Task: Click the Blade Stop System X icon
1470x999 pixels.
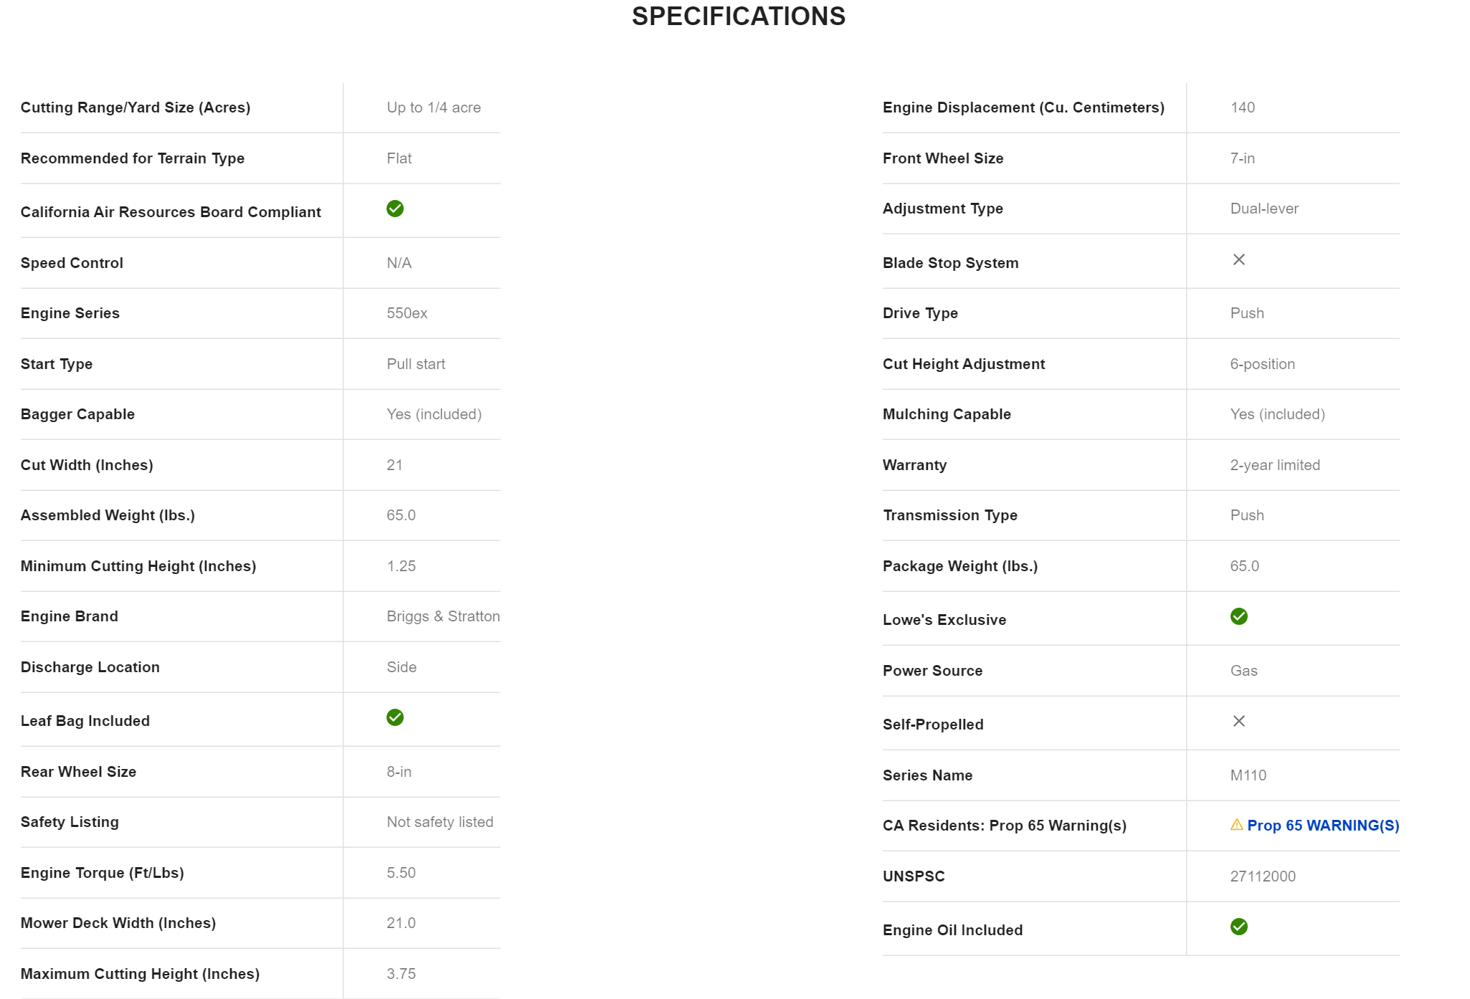Action: (1238, 259)
